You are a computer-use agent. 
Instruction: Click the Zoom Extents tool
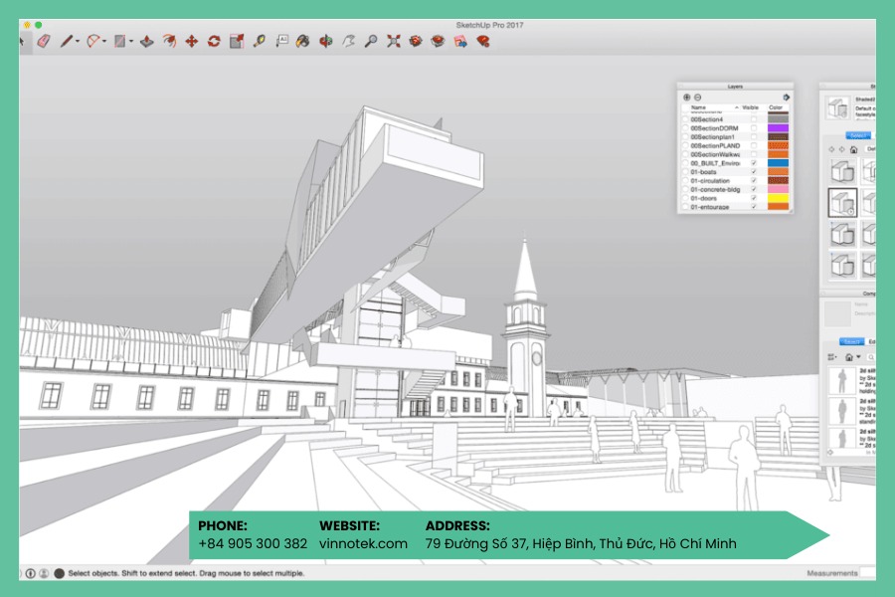click(393, 41)
